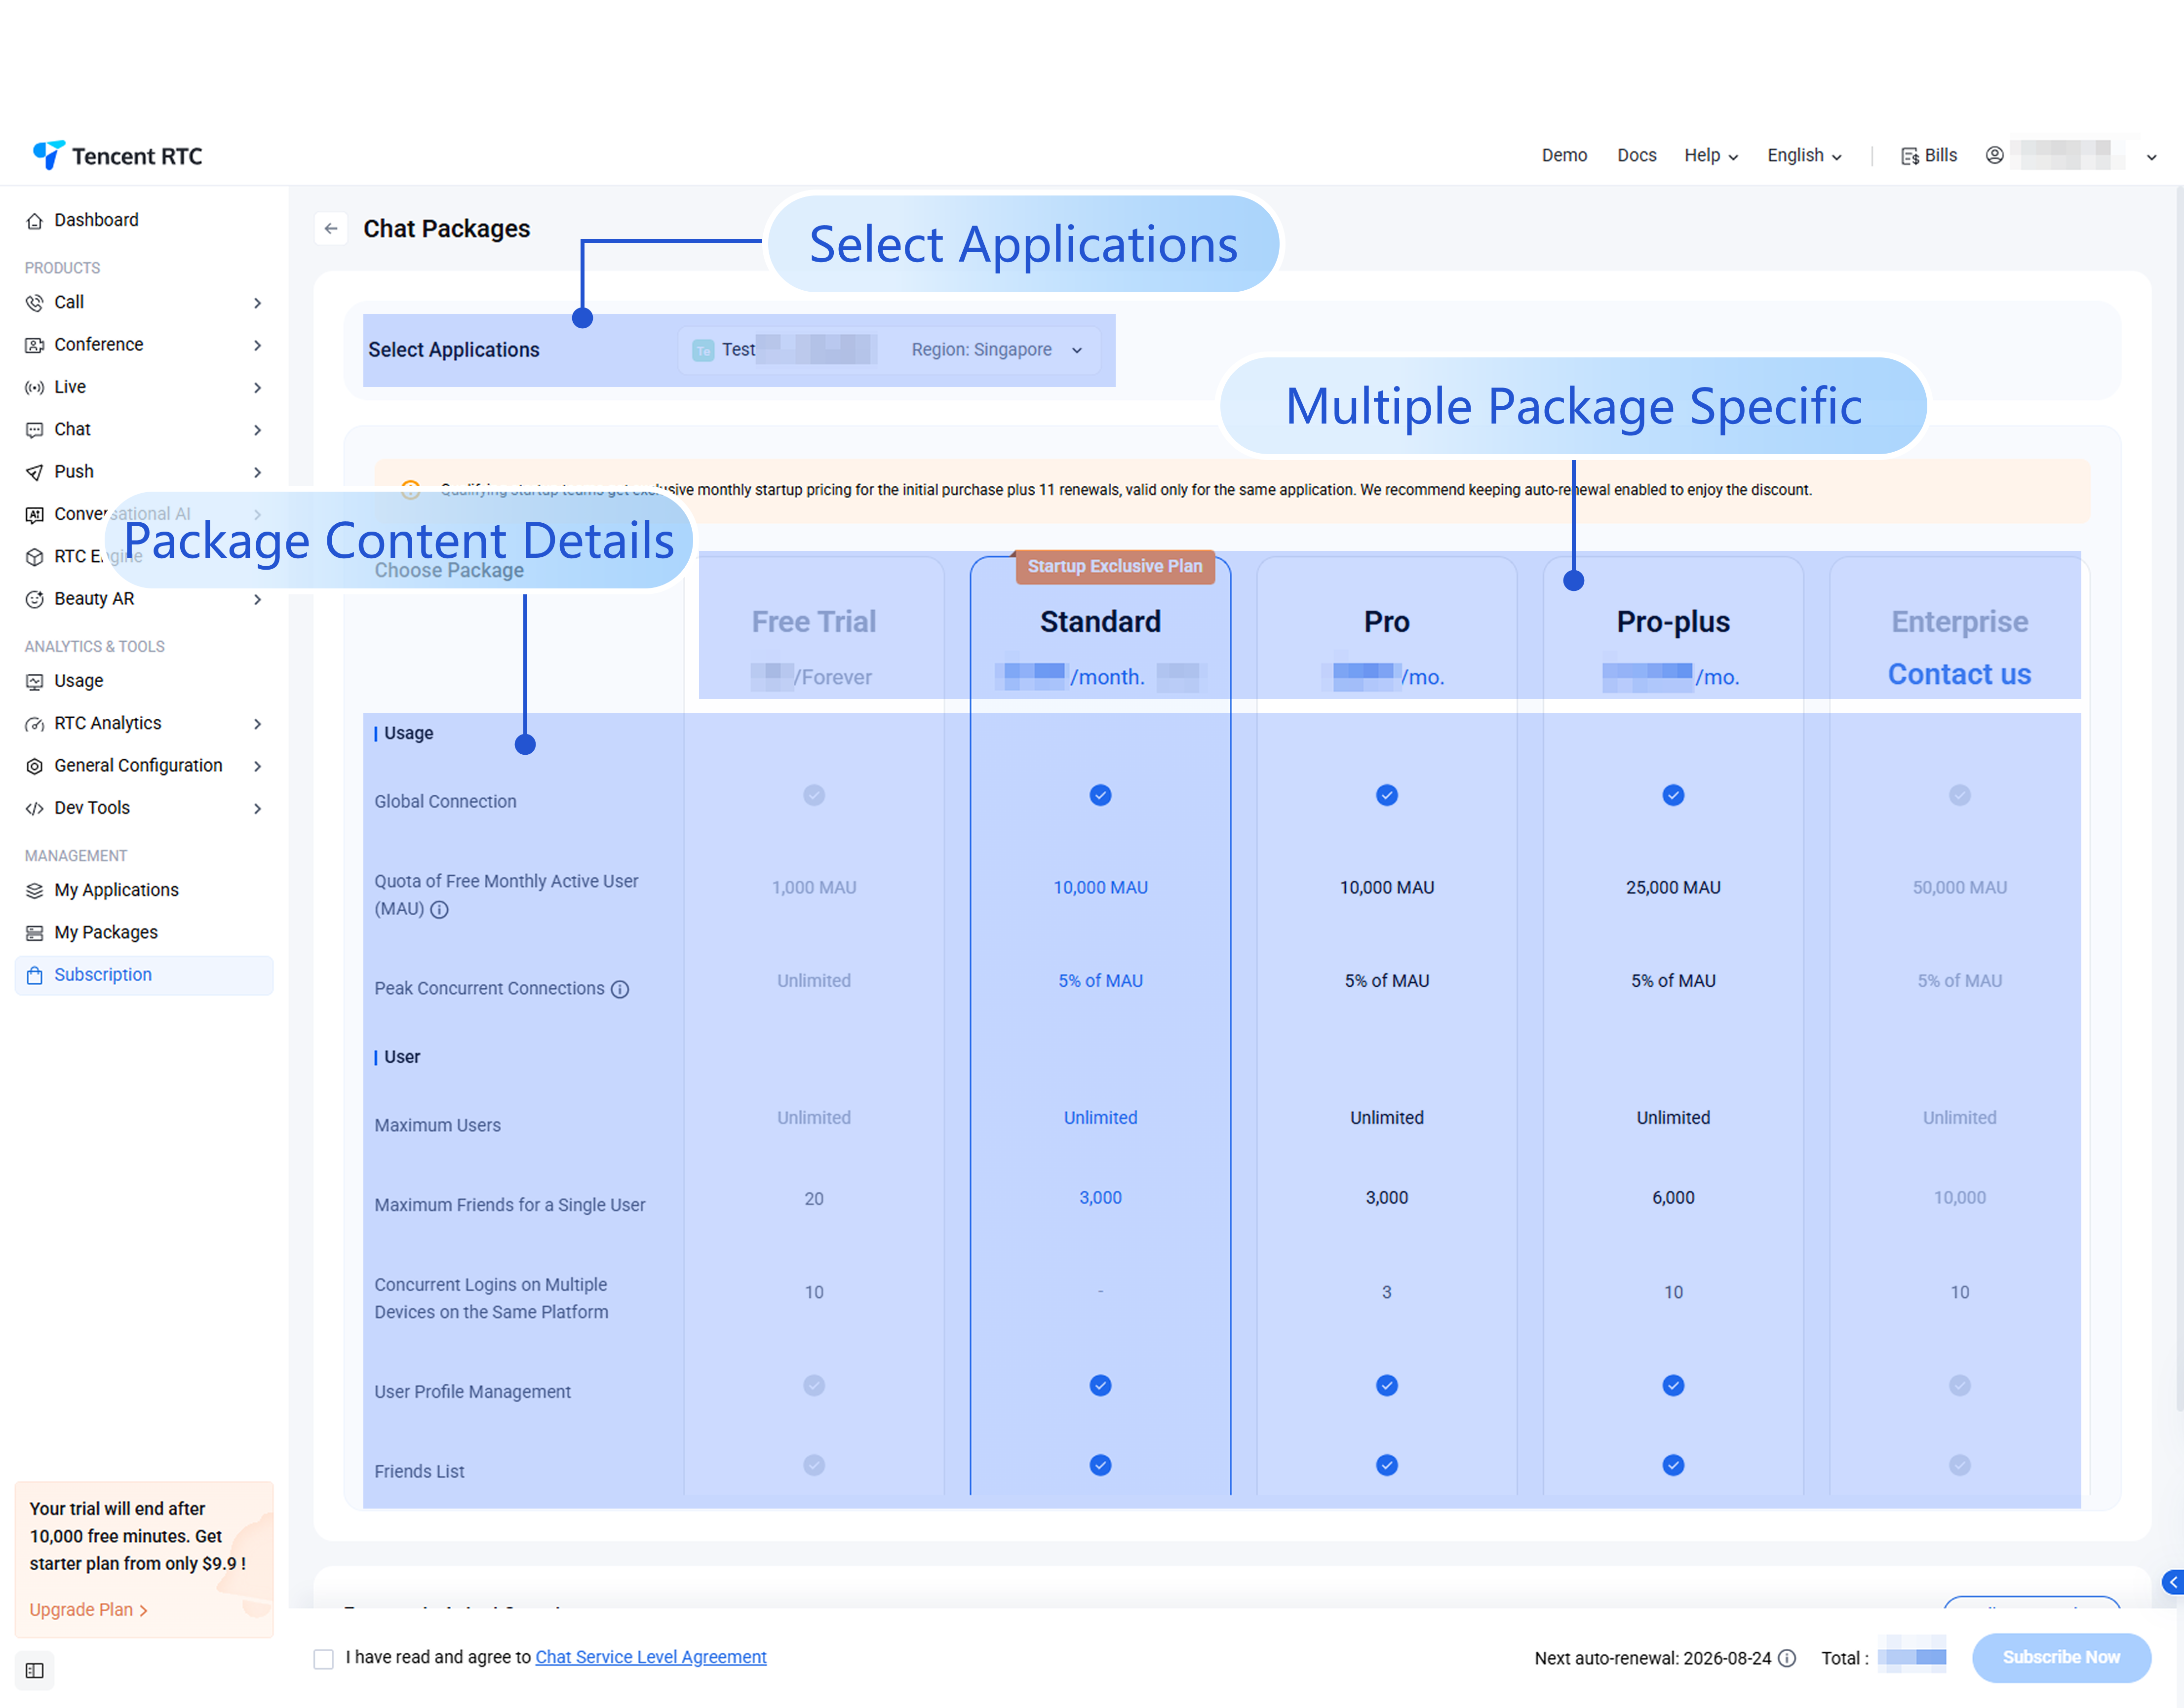
Task: Expand the Chat submenu chevron
Action: pos(258,430)
